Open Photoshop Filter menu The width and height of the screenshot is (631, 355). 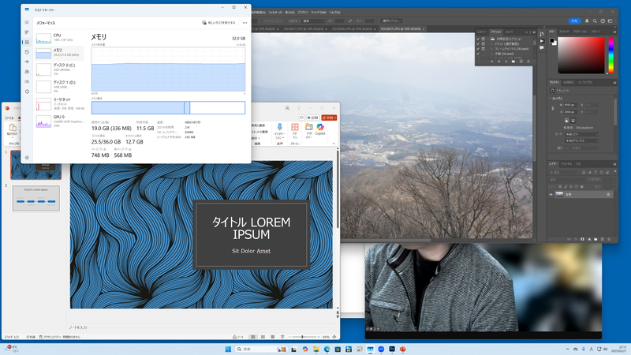click(275, 13)
